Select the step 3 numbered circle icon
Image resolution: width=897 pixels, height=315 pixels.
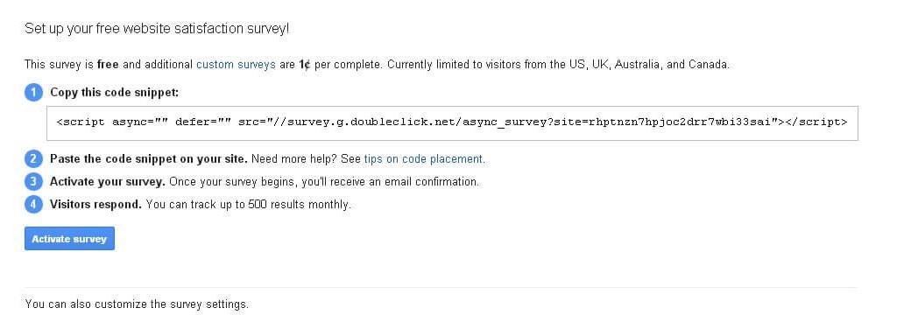click(34, 182)
